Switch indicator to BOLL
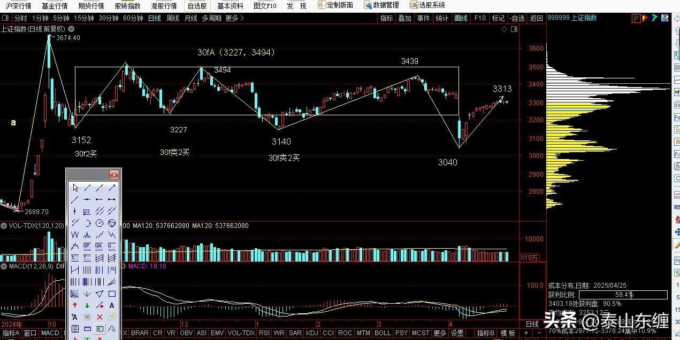680x340 pixels. click(383, 333)
